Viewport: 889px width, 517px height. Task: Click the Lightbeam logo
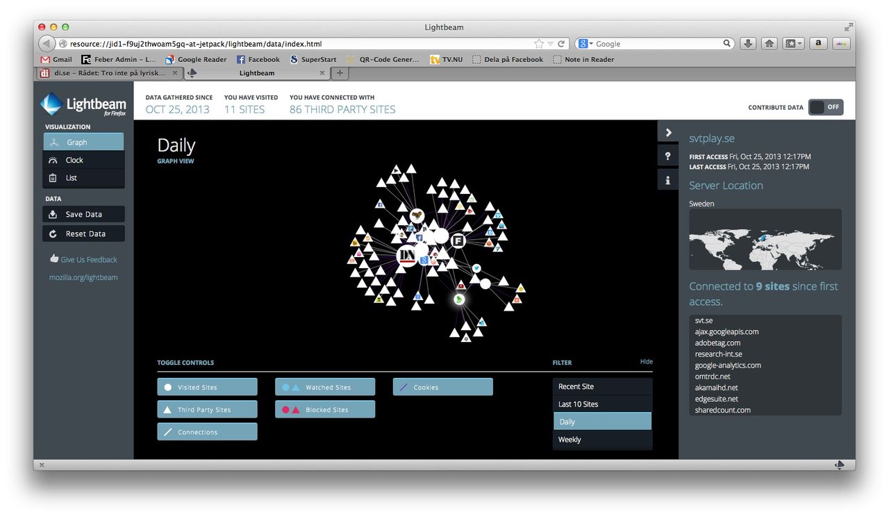[83, 104]
